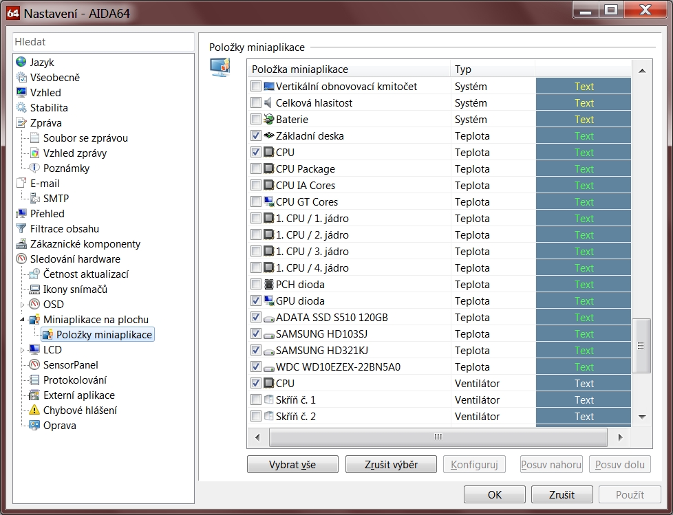Click the Soubor se zprávou page icon
673x515 pixels.
click(34, 138)
